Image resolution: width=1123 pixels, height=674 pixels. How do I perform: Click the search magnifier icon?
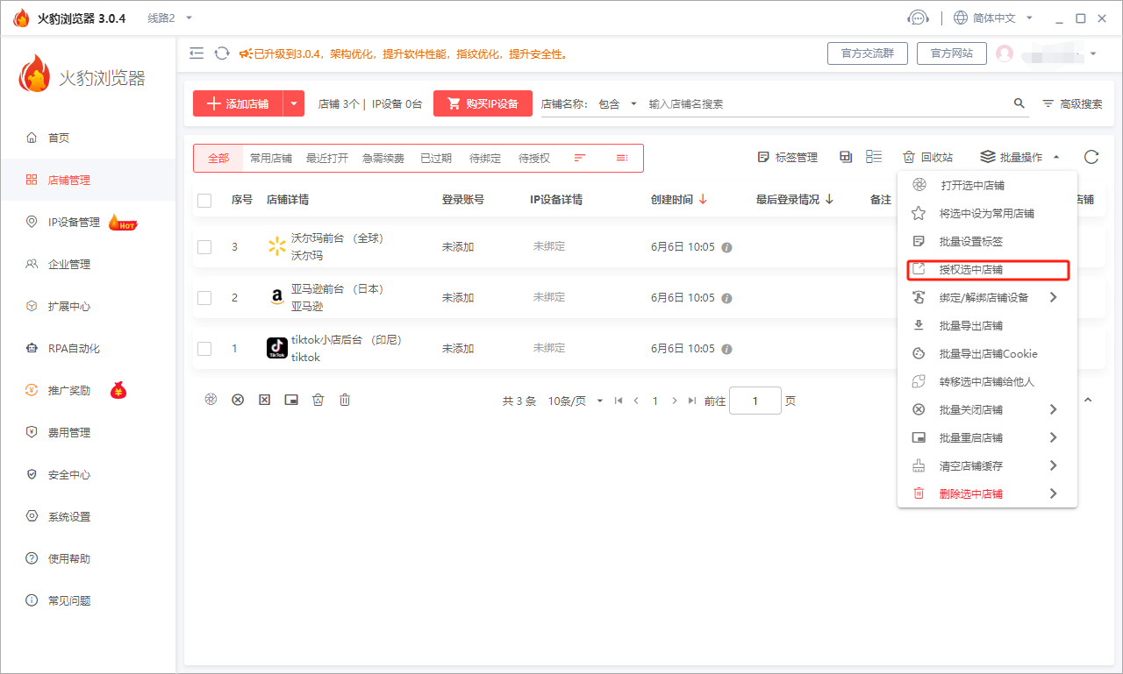pos(1019,103)
